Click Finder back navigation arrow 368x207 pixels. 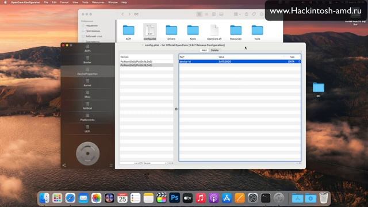point(122,14)
